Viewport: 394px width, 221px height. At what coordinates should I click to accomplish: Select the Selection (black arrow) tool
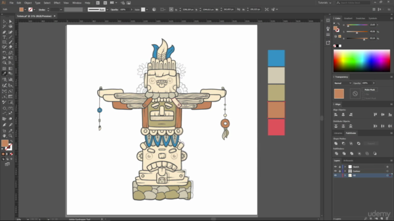click(4, 21)
